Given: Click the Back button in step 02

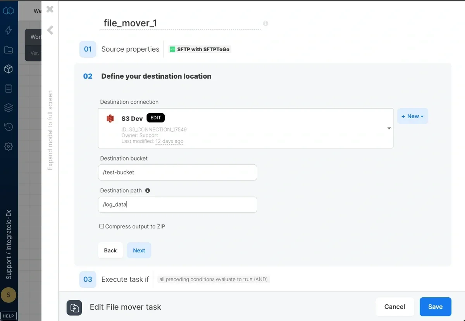Looking at the screenshot, I should [x=110, y=250].
